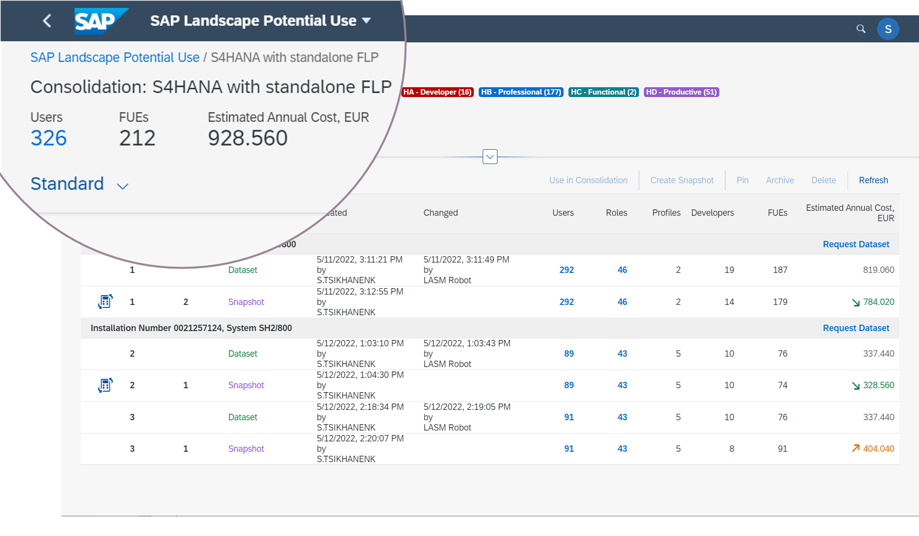Viewport: 919px width, 536px height.
Task: Open 89 users in Dataset 1:03:10 PM row
Action: tap(569, 354)
